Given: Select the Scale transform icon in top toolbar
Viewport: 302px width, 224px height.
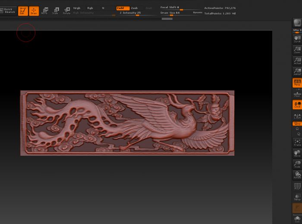Looking at the screenshot, I should 56,11.
